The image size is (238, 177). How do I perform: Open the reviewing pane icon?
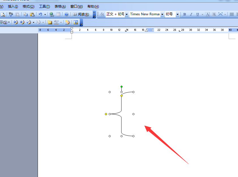tap(76, 22)
